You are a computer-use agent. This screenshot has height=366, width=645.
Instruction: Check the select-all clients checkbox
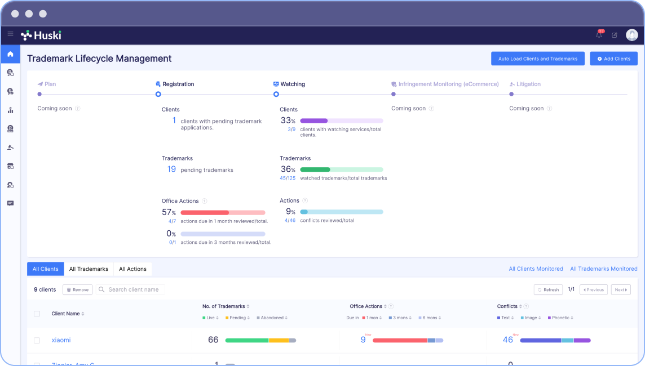click(x=37, y=314)
